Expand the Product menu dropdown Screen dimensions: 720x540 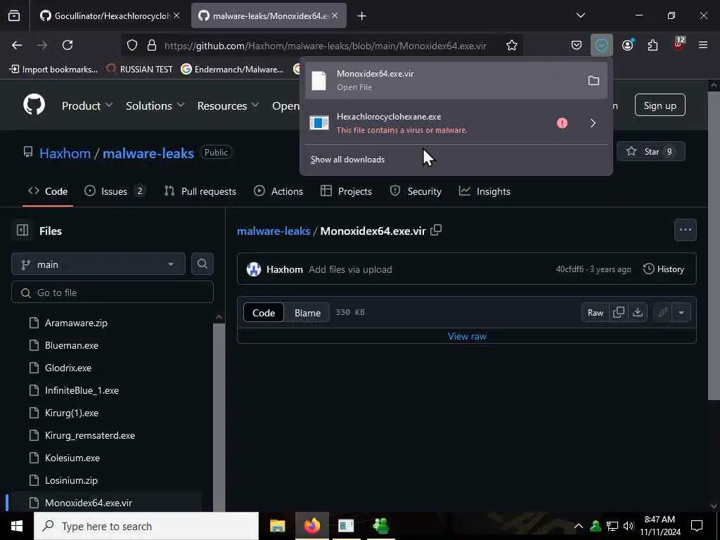pos(87,105)
